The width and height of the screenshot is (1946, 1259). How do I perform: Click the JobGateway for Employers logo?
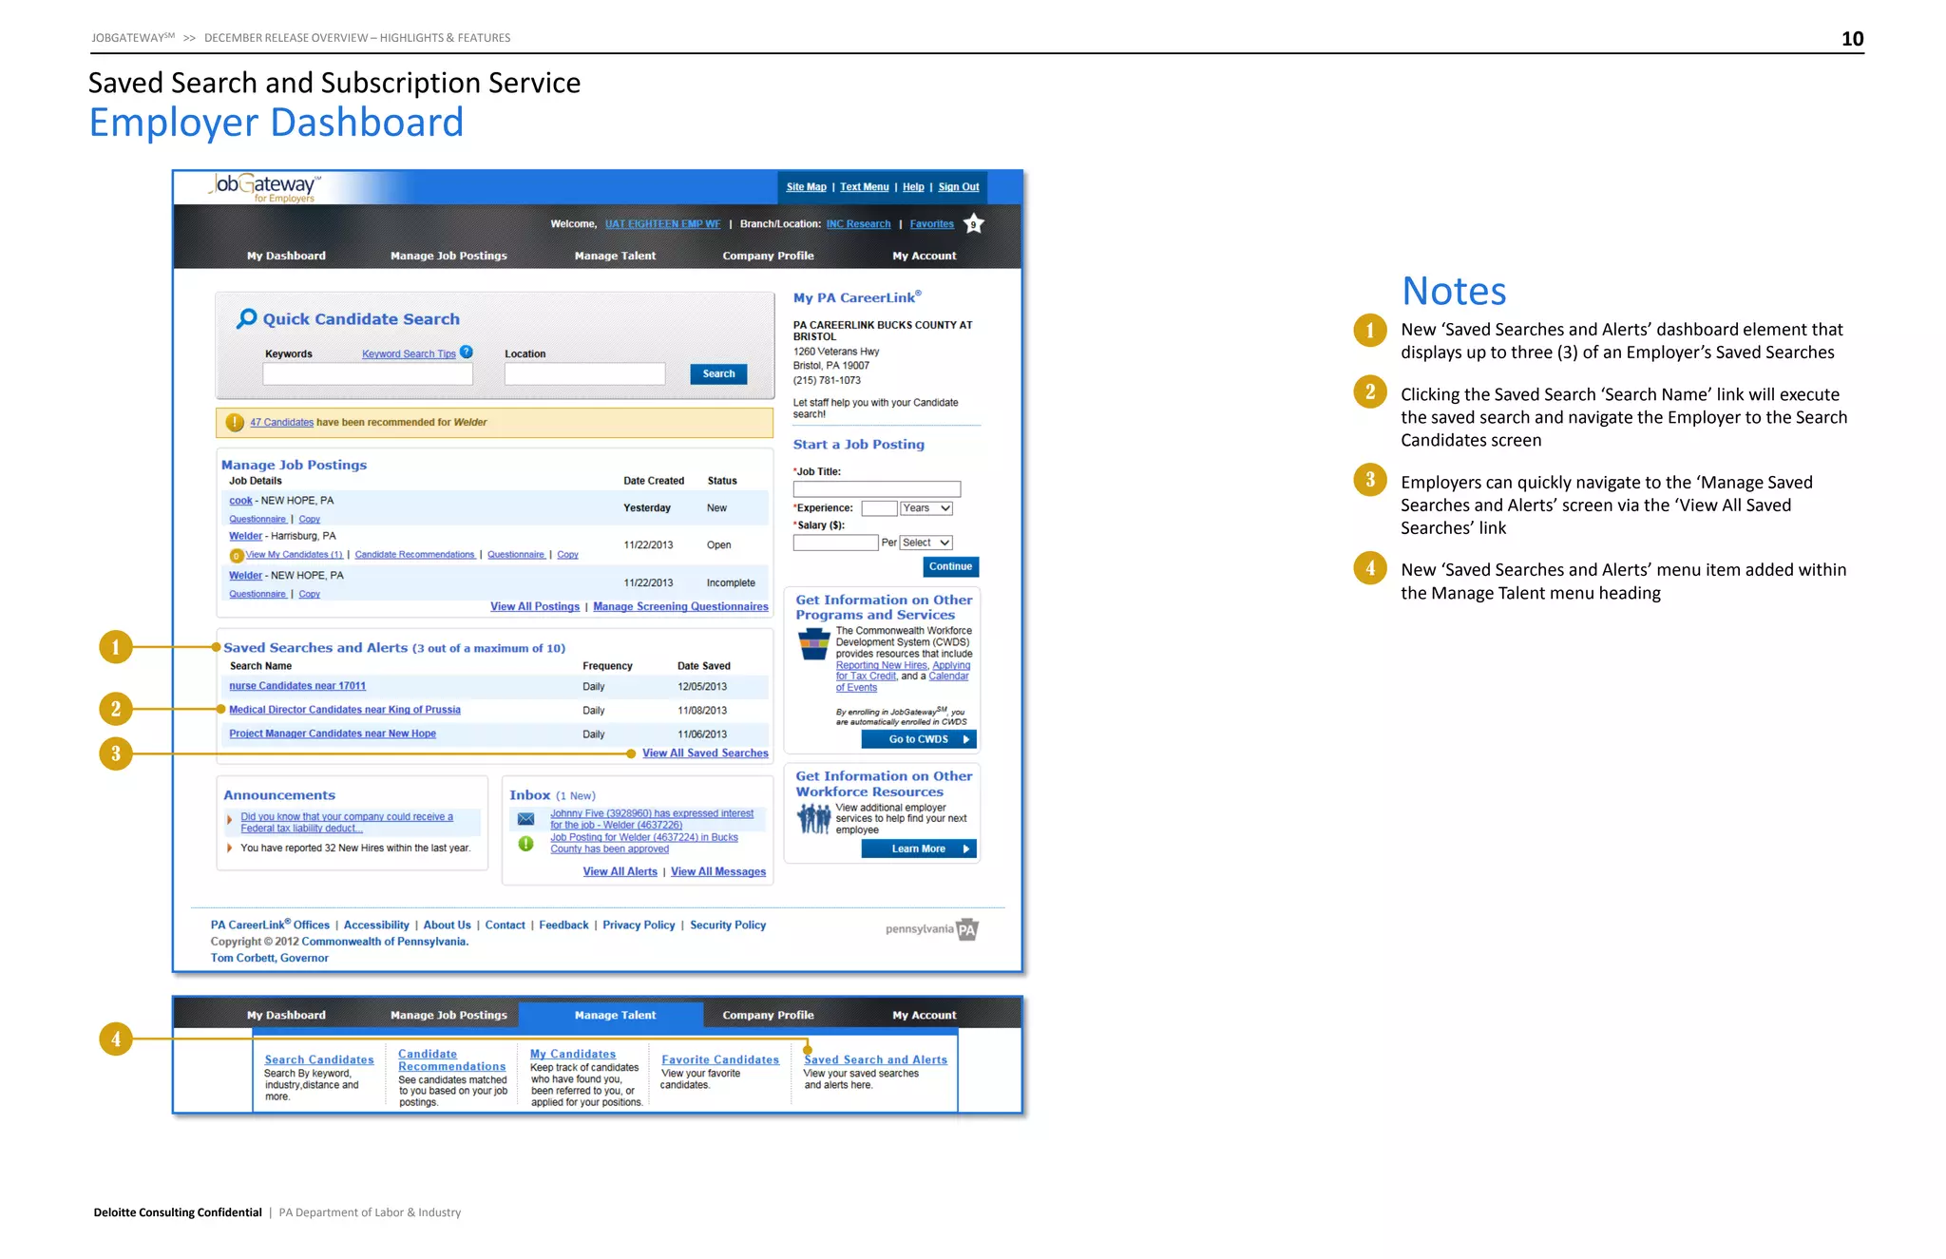point(265,187)
